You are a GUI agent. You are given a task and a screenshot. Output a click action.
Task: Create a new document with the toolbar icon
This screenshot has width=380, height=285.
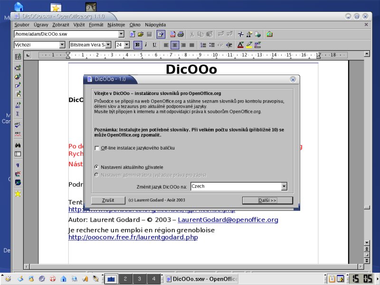pos(133,34)
